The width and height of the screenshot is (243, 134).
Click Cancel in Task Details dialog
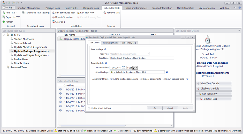click(170, 108)
